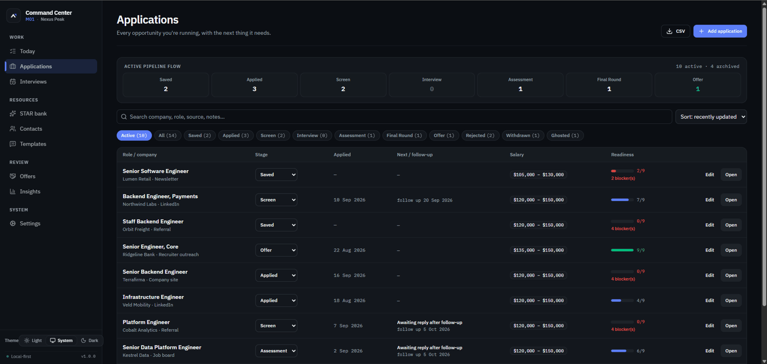
Task: Click the search company, role, source field
Action: [394, 117]
